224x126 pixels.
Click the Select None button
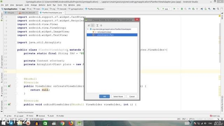pos(118,97)
